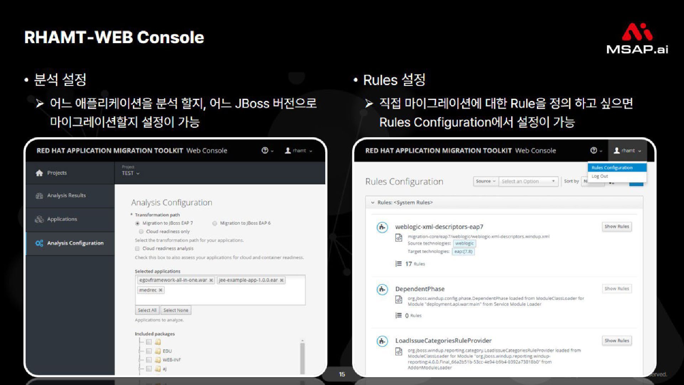
Task: Remove medrec application with its x icon
Action: pyautogui.click(x=160, y=290)
